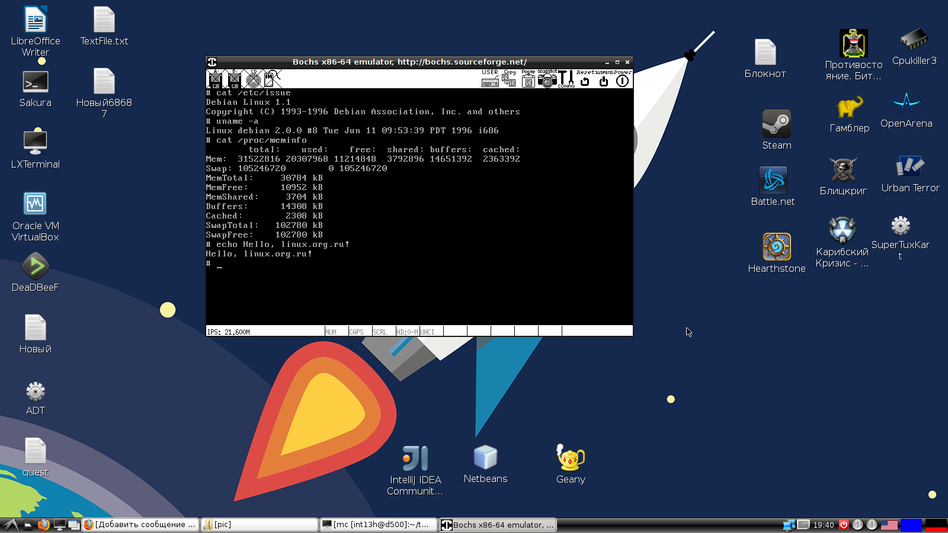This screenshot has width=948, height=533.
Task: Click show desktop windows icon on taskbar
Action: pos(73,525)
